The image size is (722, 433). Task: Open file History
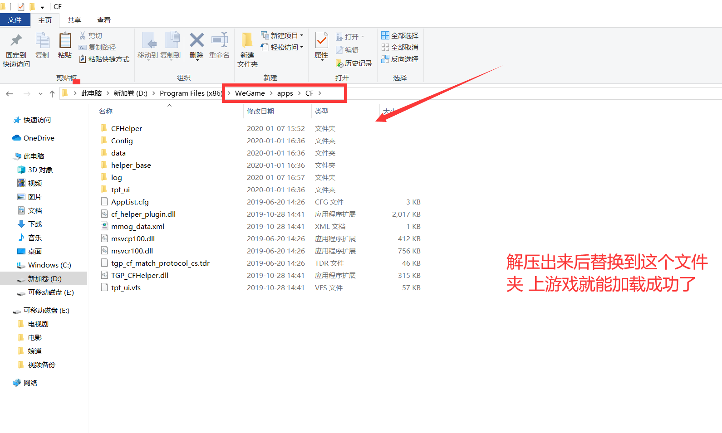point(354,63)
